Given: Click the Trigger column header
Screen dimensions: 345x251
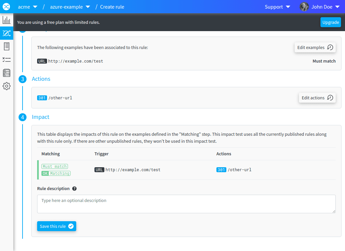Looking at the screenshot, I should (101, 154).
